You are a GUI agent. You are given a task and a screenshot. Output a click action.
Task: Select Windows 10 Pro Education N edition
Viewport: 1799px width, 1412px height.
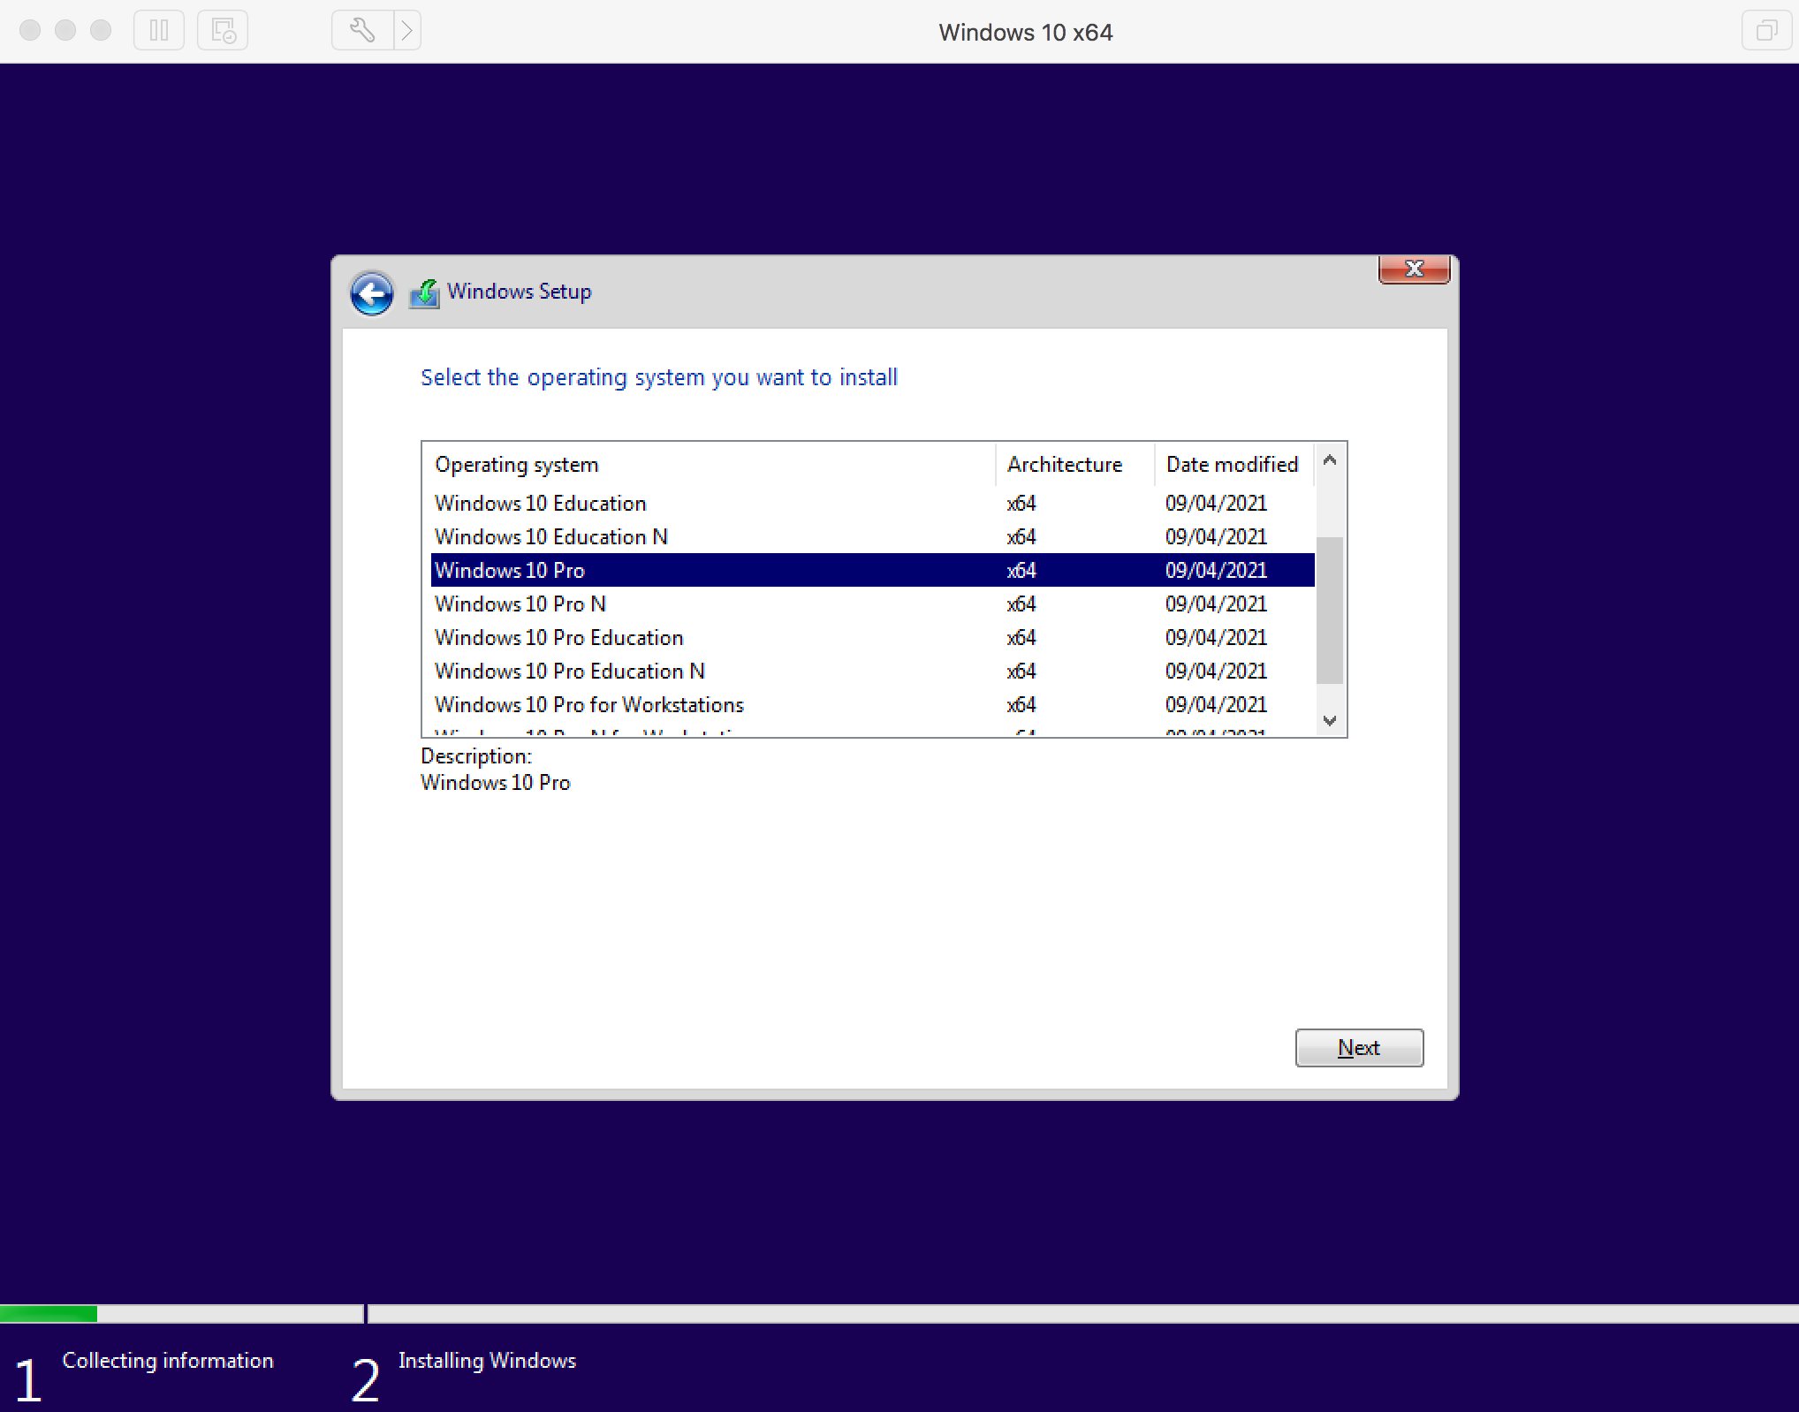pyautogui.click(x=872, y=671)
